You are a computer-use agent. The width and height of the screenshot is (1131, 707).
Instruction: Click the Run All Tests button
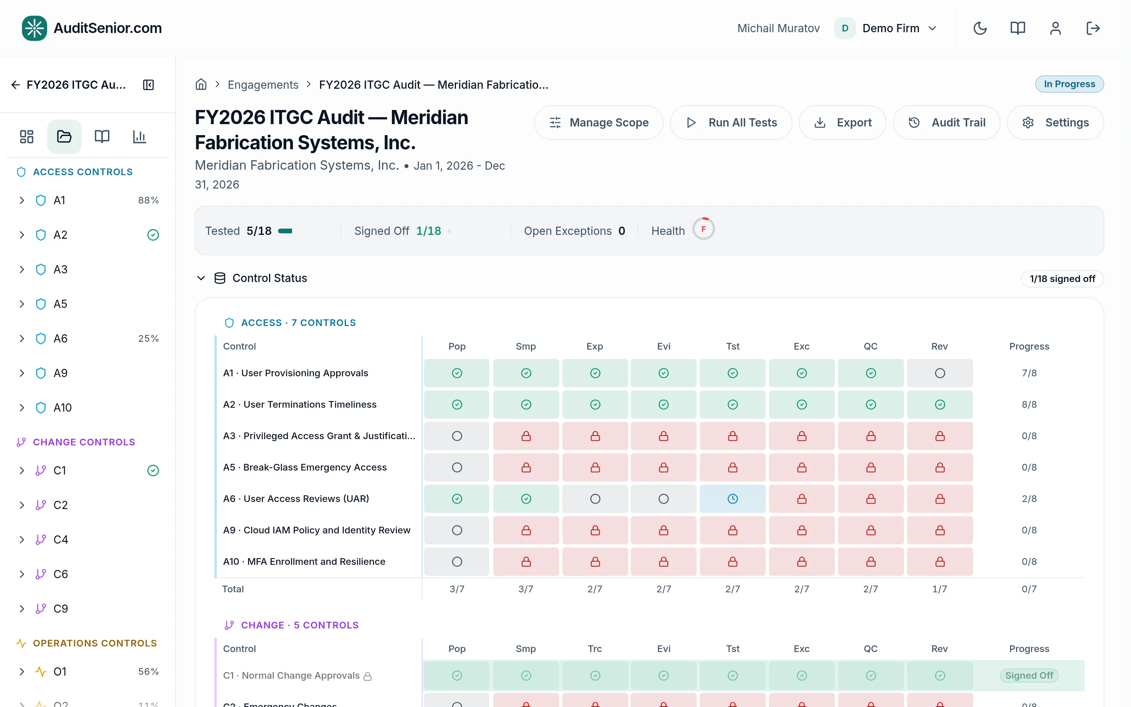[x=731, y=123]
